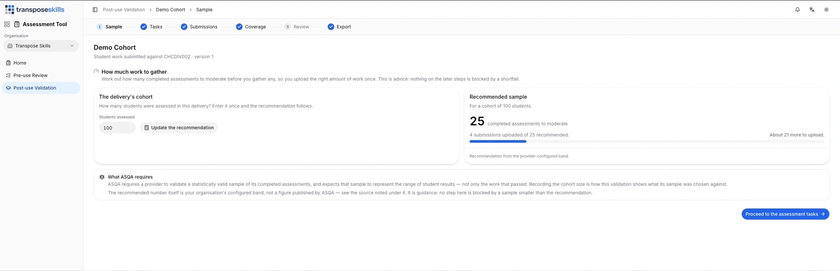Click the Home clipboard icon in sidebar
Screen dimensions: 840x271
[8, 62]
